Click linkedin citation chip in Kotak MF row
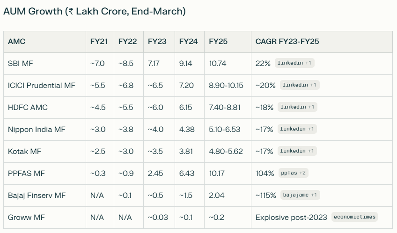 [297, 151]
